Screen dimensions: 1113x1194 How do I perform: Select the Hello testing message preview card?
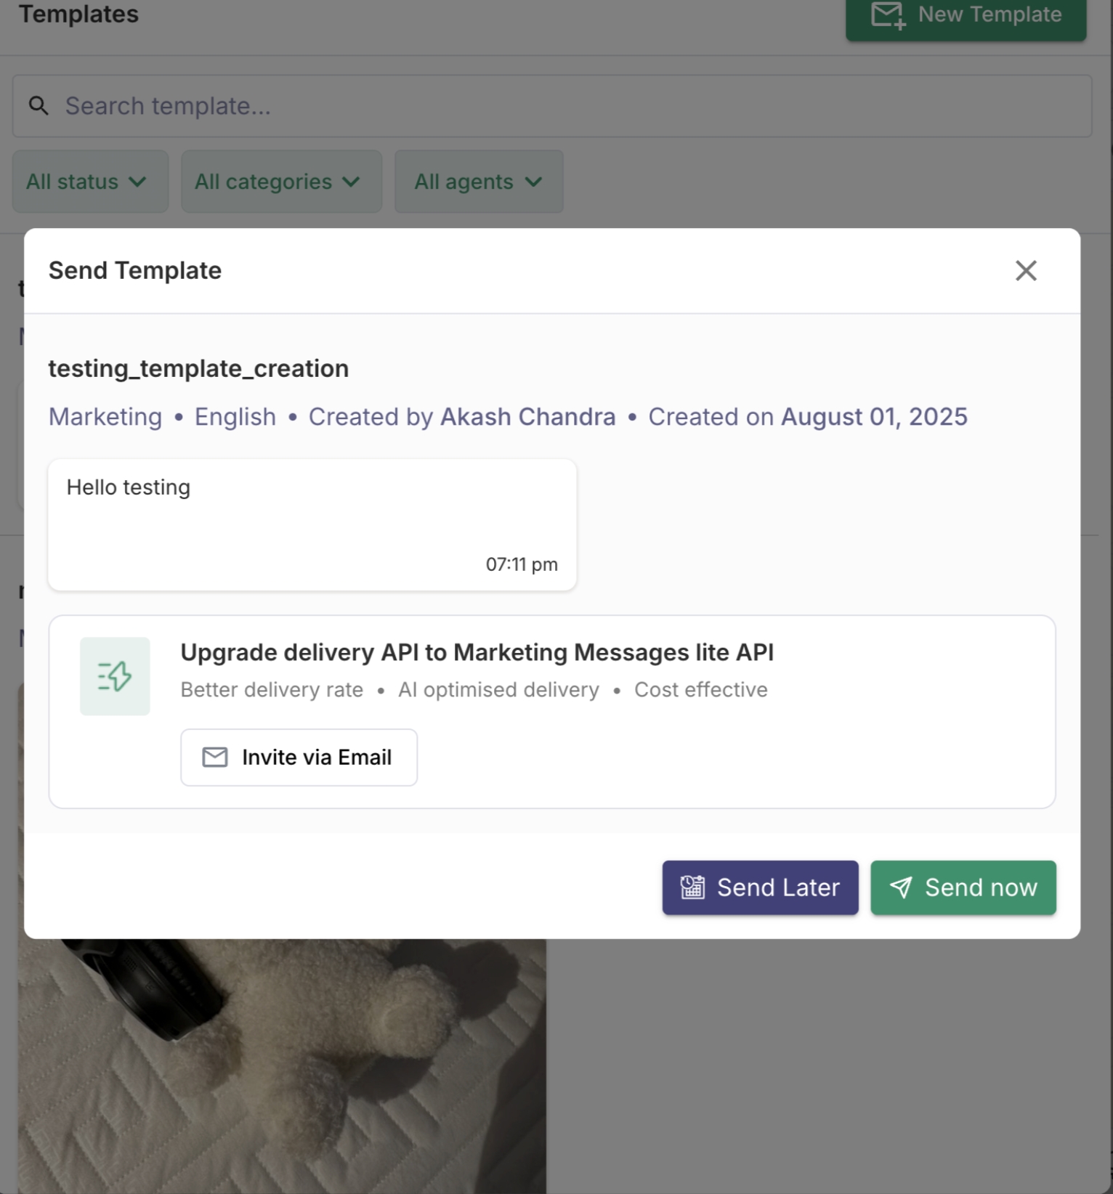point(312,524)
